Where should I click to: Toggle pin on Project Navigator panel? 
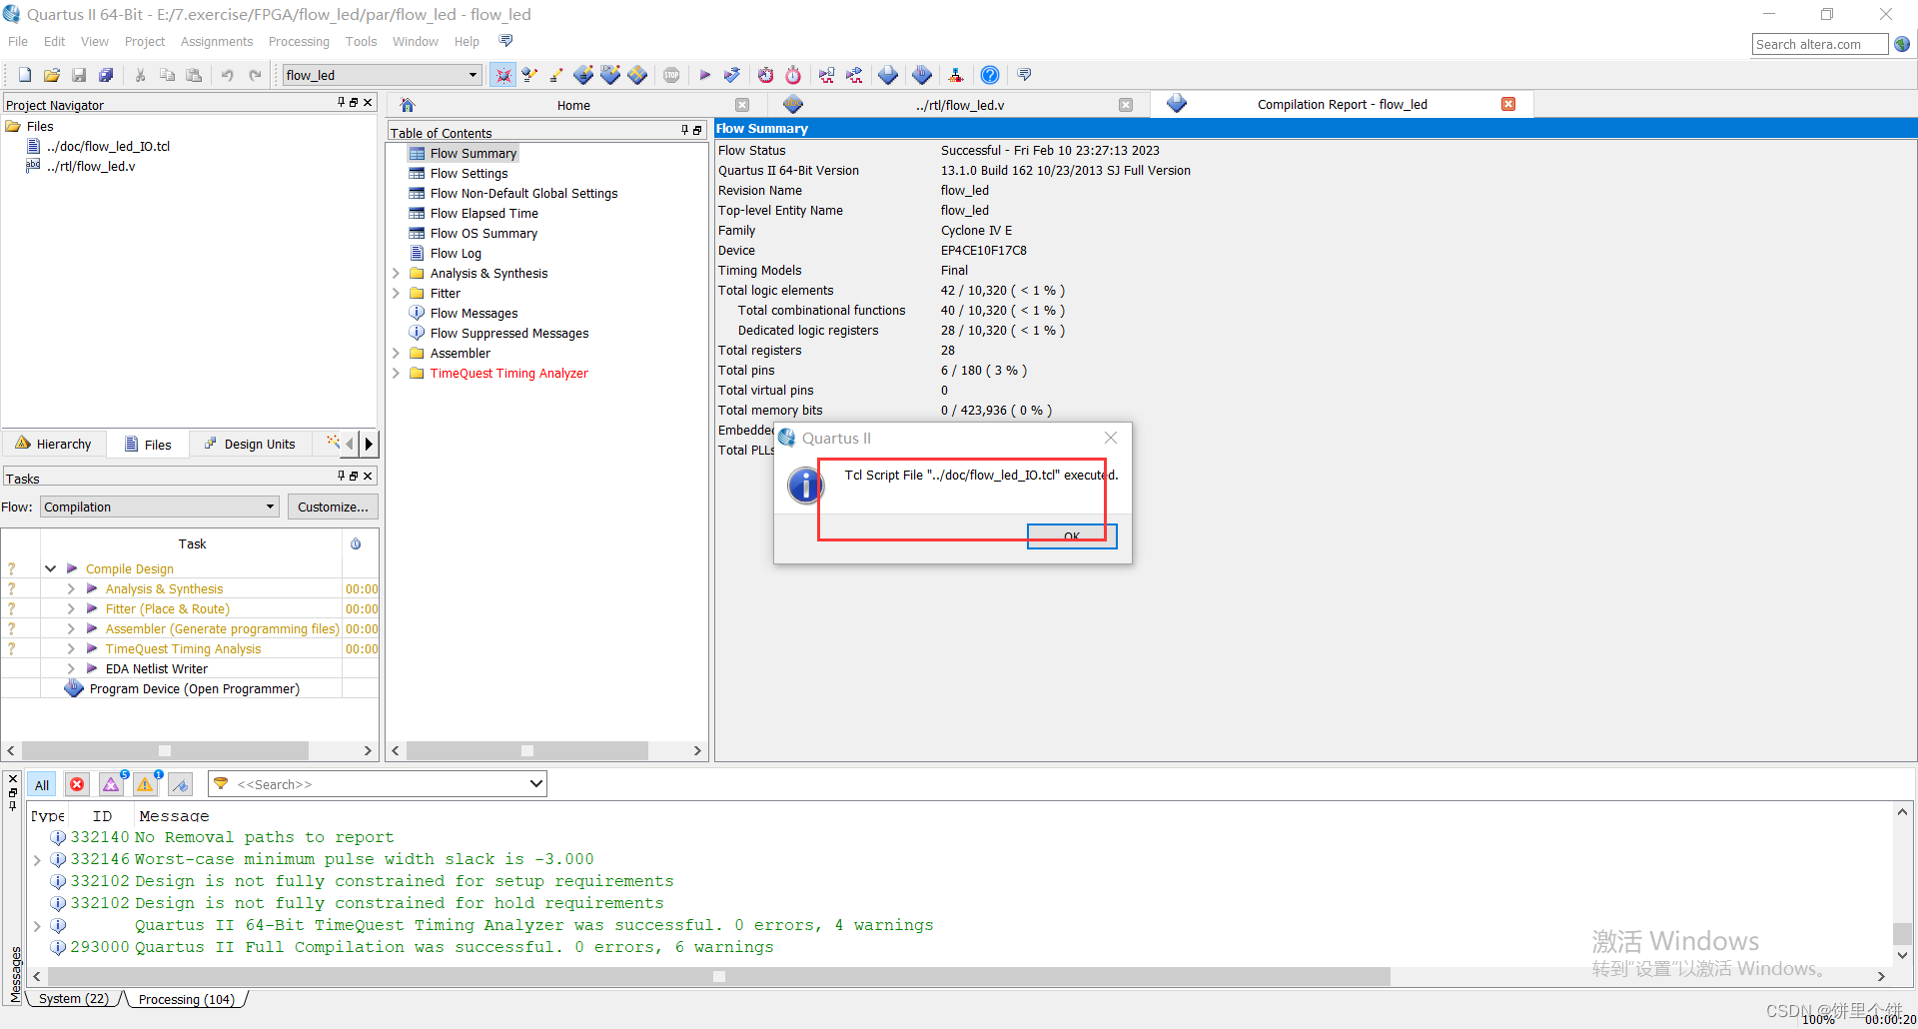coord(341,102)
